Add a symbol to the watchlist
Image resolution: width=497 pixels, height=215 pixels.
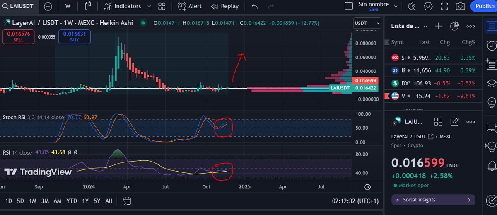tap(439, 26)
